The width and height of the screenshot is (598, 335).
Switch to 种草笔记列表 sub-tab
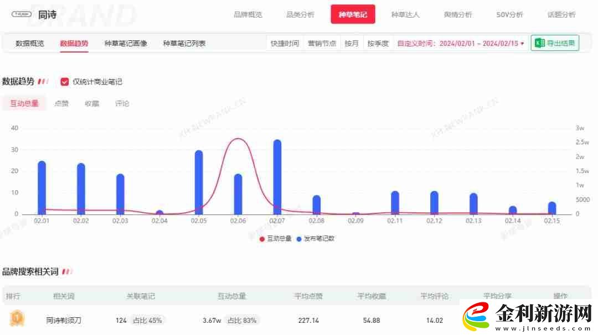point(184,44)
